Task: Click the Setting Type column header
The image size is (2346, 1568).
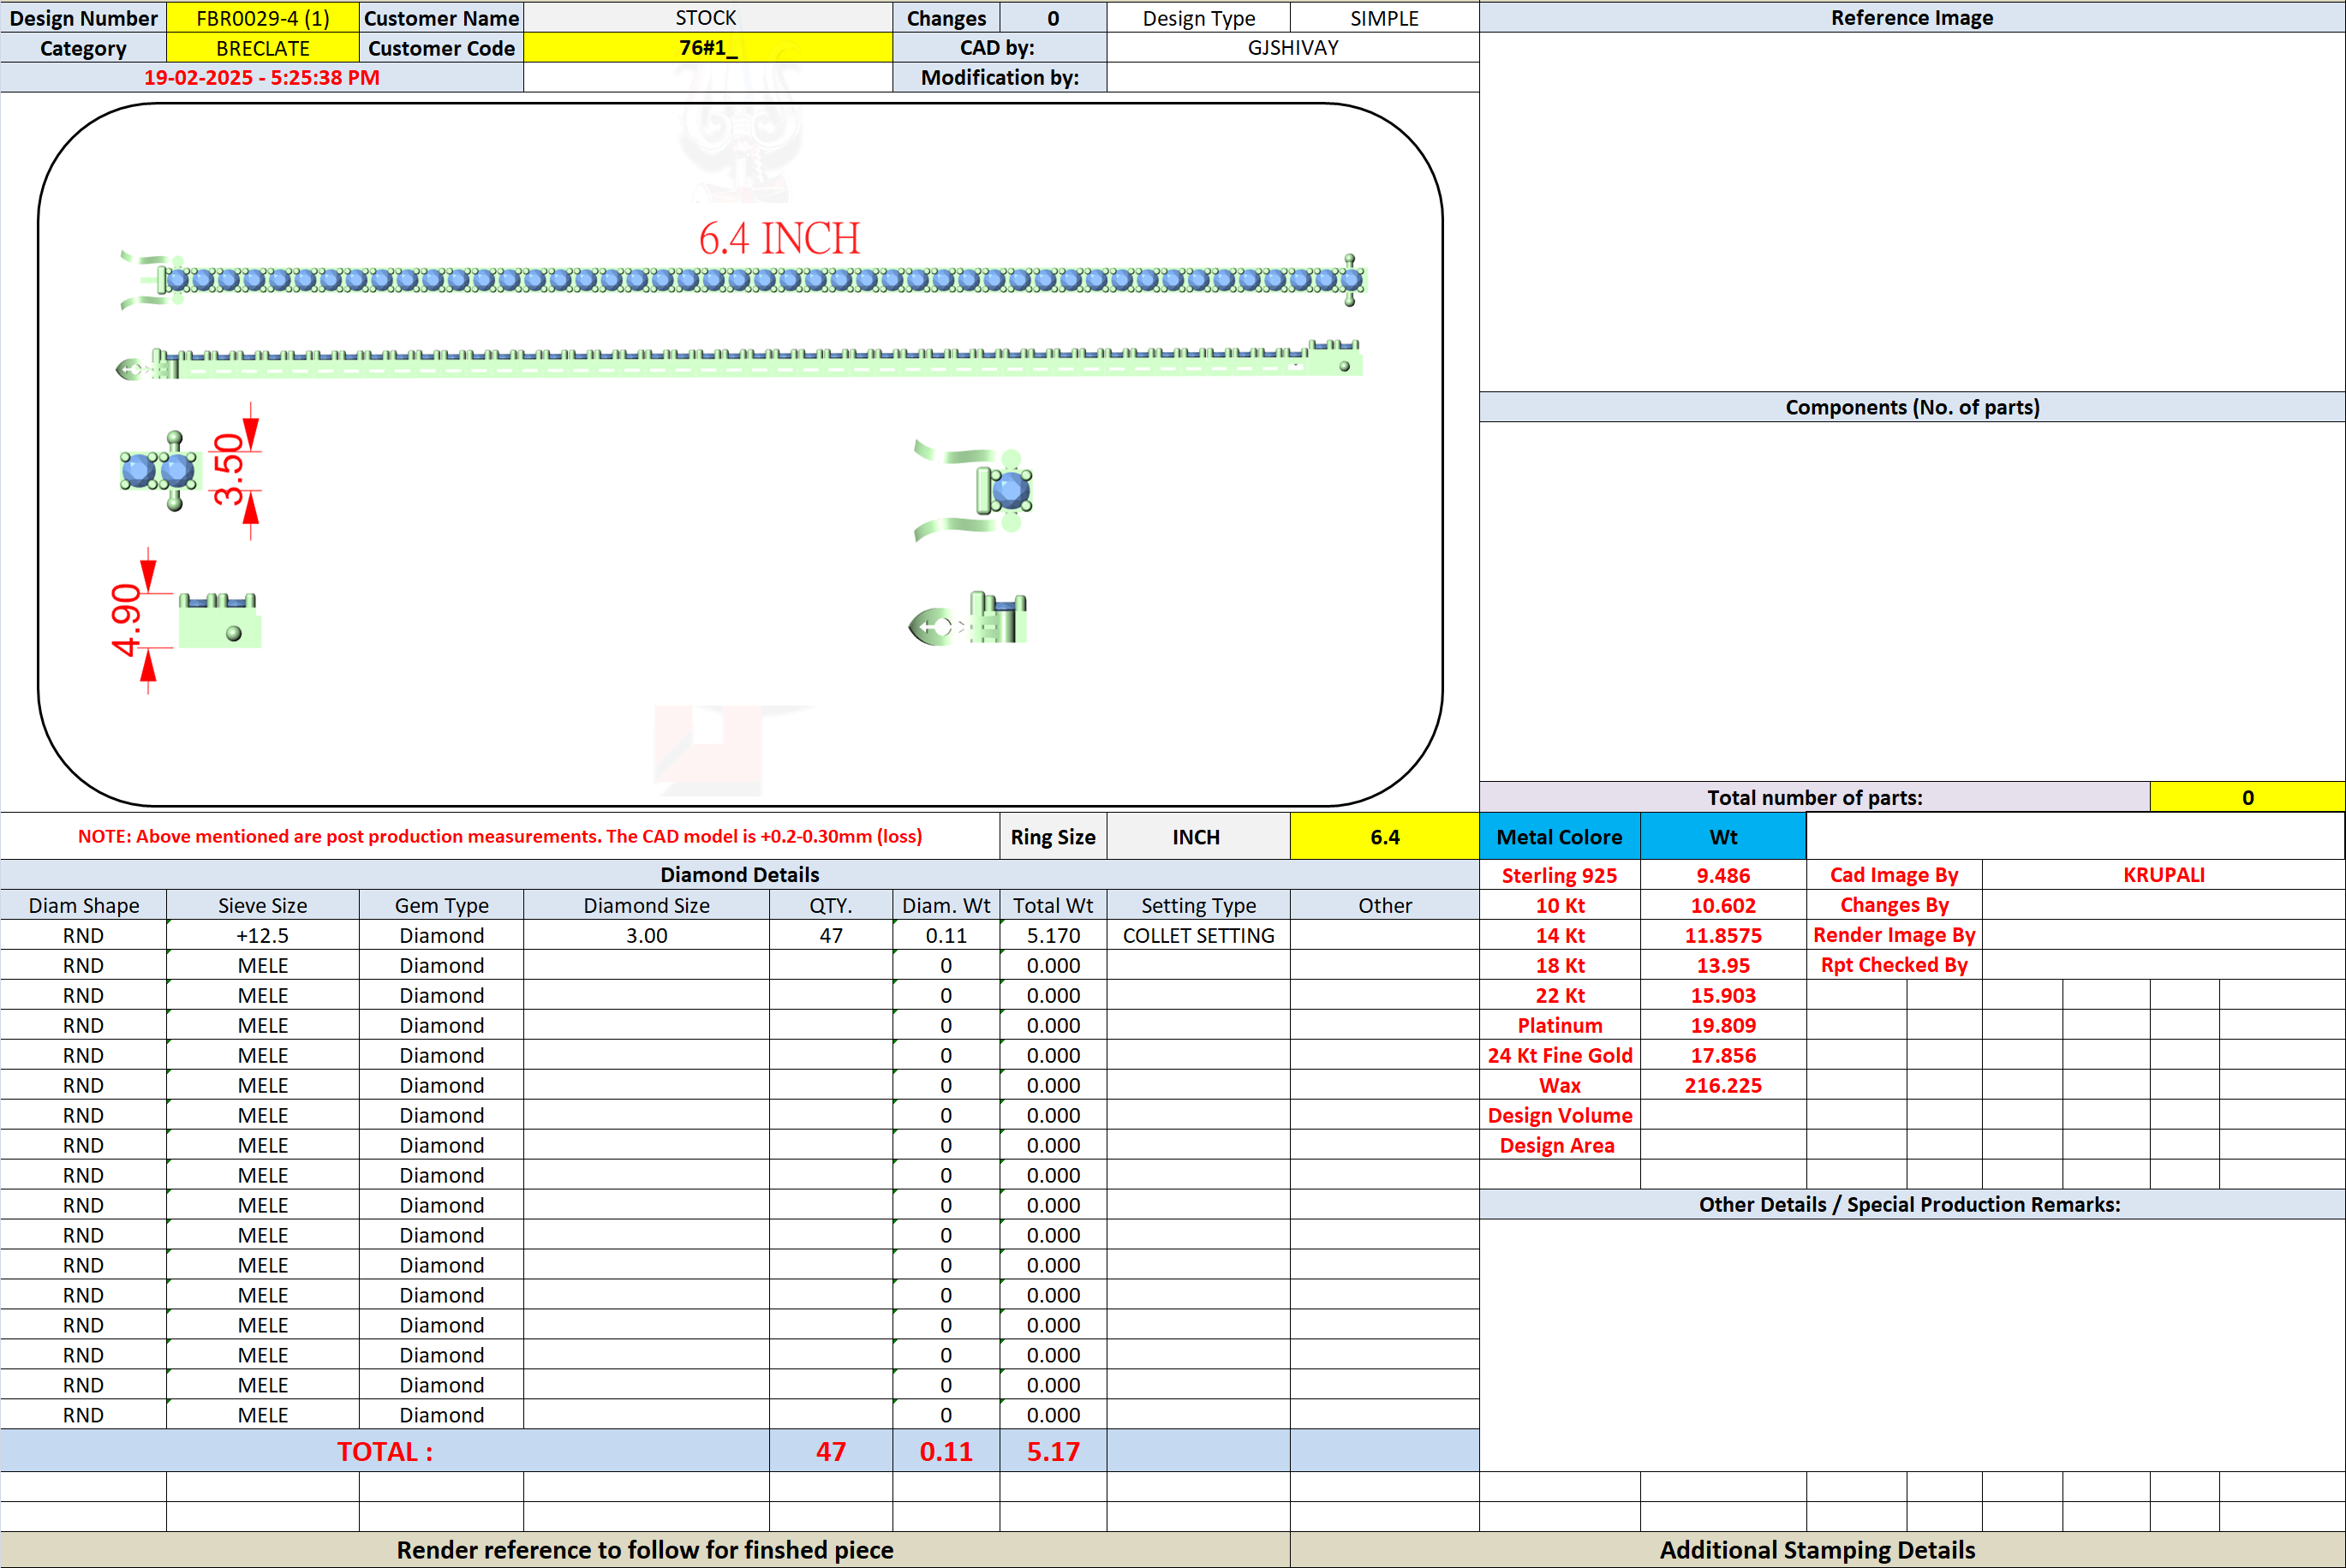Action: [x=1198, y=905]
